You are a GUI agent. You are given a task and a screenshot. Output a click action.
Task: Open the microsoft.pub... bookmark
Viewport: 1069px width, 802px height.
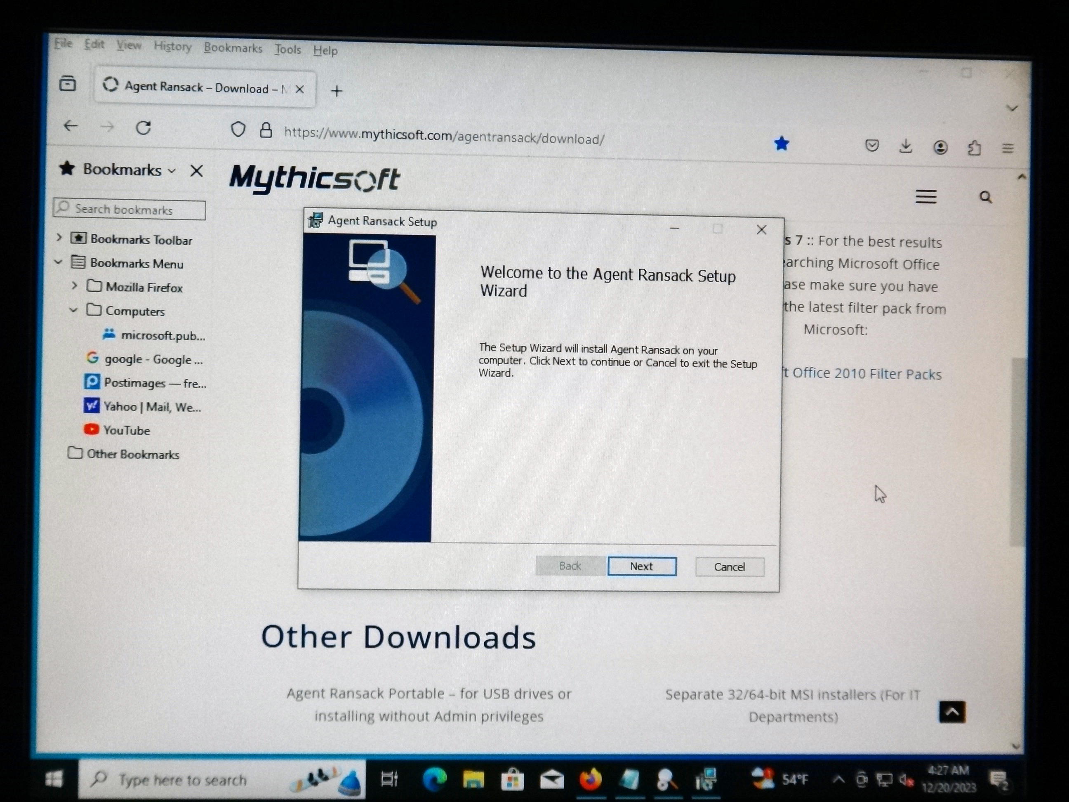(154, 335)
